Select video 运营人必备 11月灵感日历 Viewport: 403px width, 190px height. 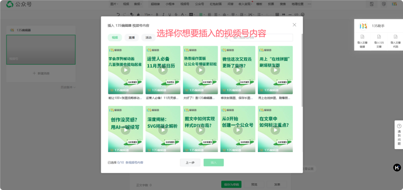coord(163,70)
